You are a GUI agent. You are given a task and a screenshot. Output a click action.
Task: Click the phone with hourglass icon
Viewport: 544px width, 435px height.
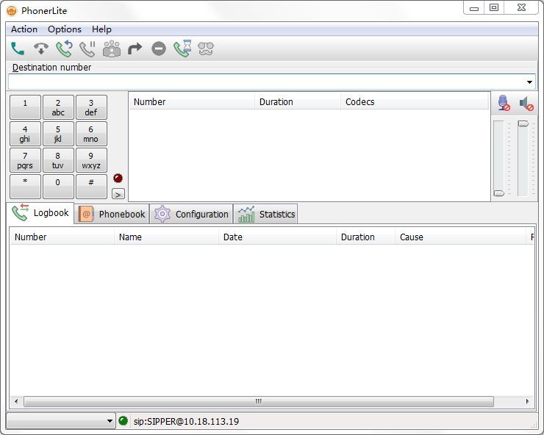pos(182,49)
